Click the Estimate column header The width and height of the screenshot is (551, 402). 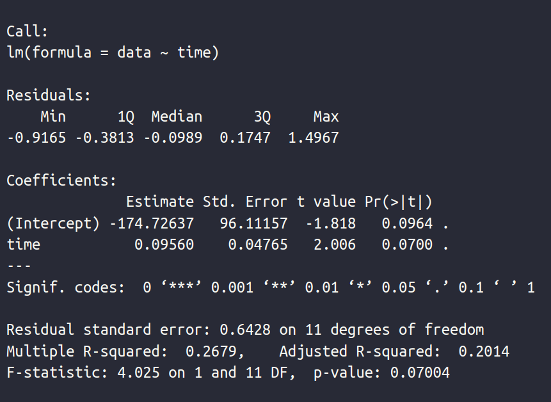click(159, 202)
